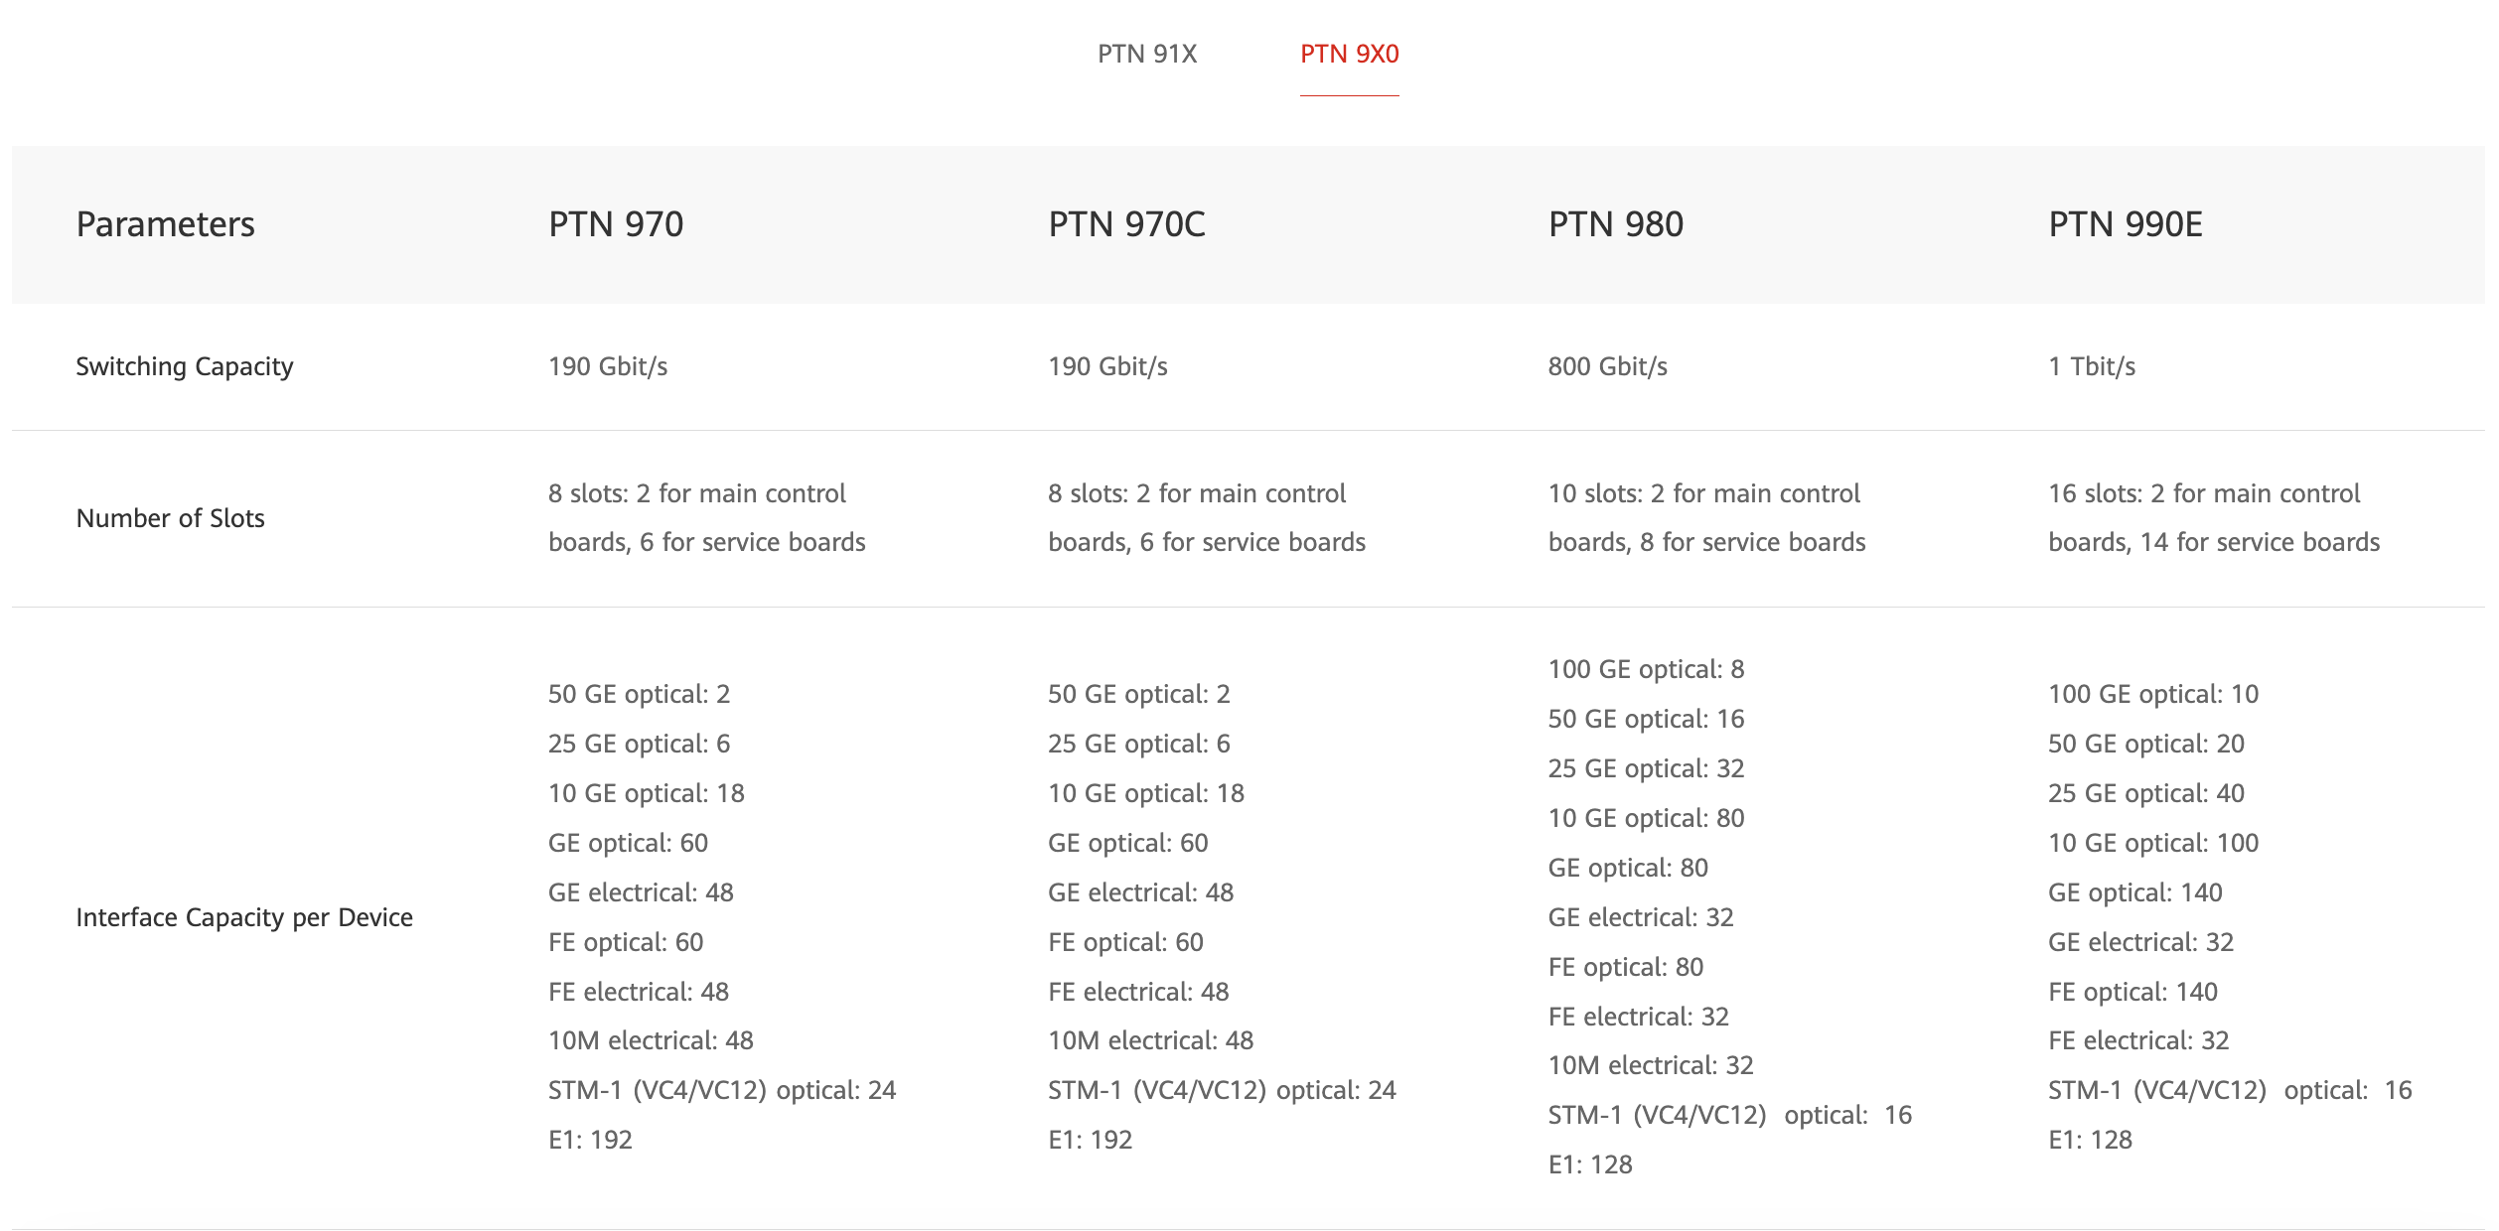Click the 100 GE optical: 10 entry

[2152, 694]
